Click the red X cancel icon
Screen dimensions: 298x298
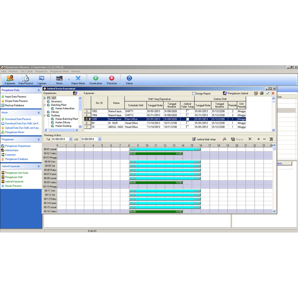point(273,93)
